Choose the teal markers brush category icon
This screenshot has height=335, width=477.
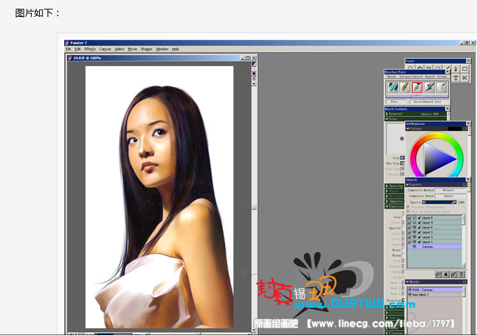393,88
